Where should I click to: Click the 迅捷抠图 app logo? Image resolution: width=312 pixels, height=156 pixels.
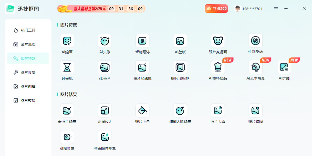pos(10,9)
